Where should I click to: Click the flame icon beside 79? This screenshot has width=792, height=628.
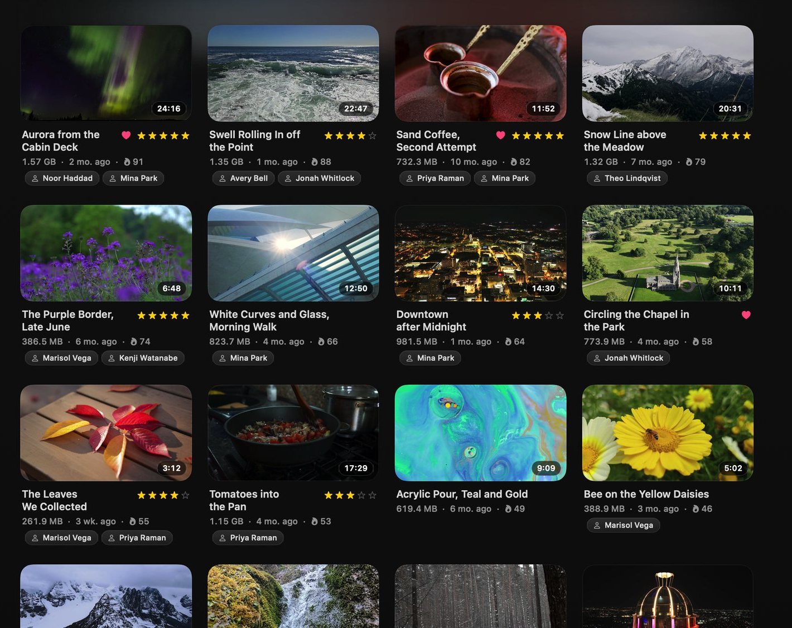[689, 162]
